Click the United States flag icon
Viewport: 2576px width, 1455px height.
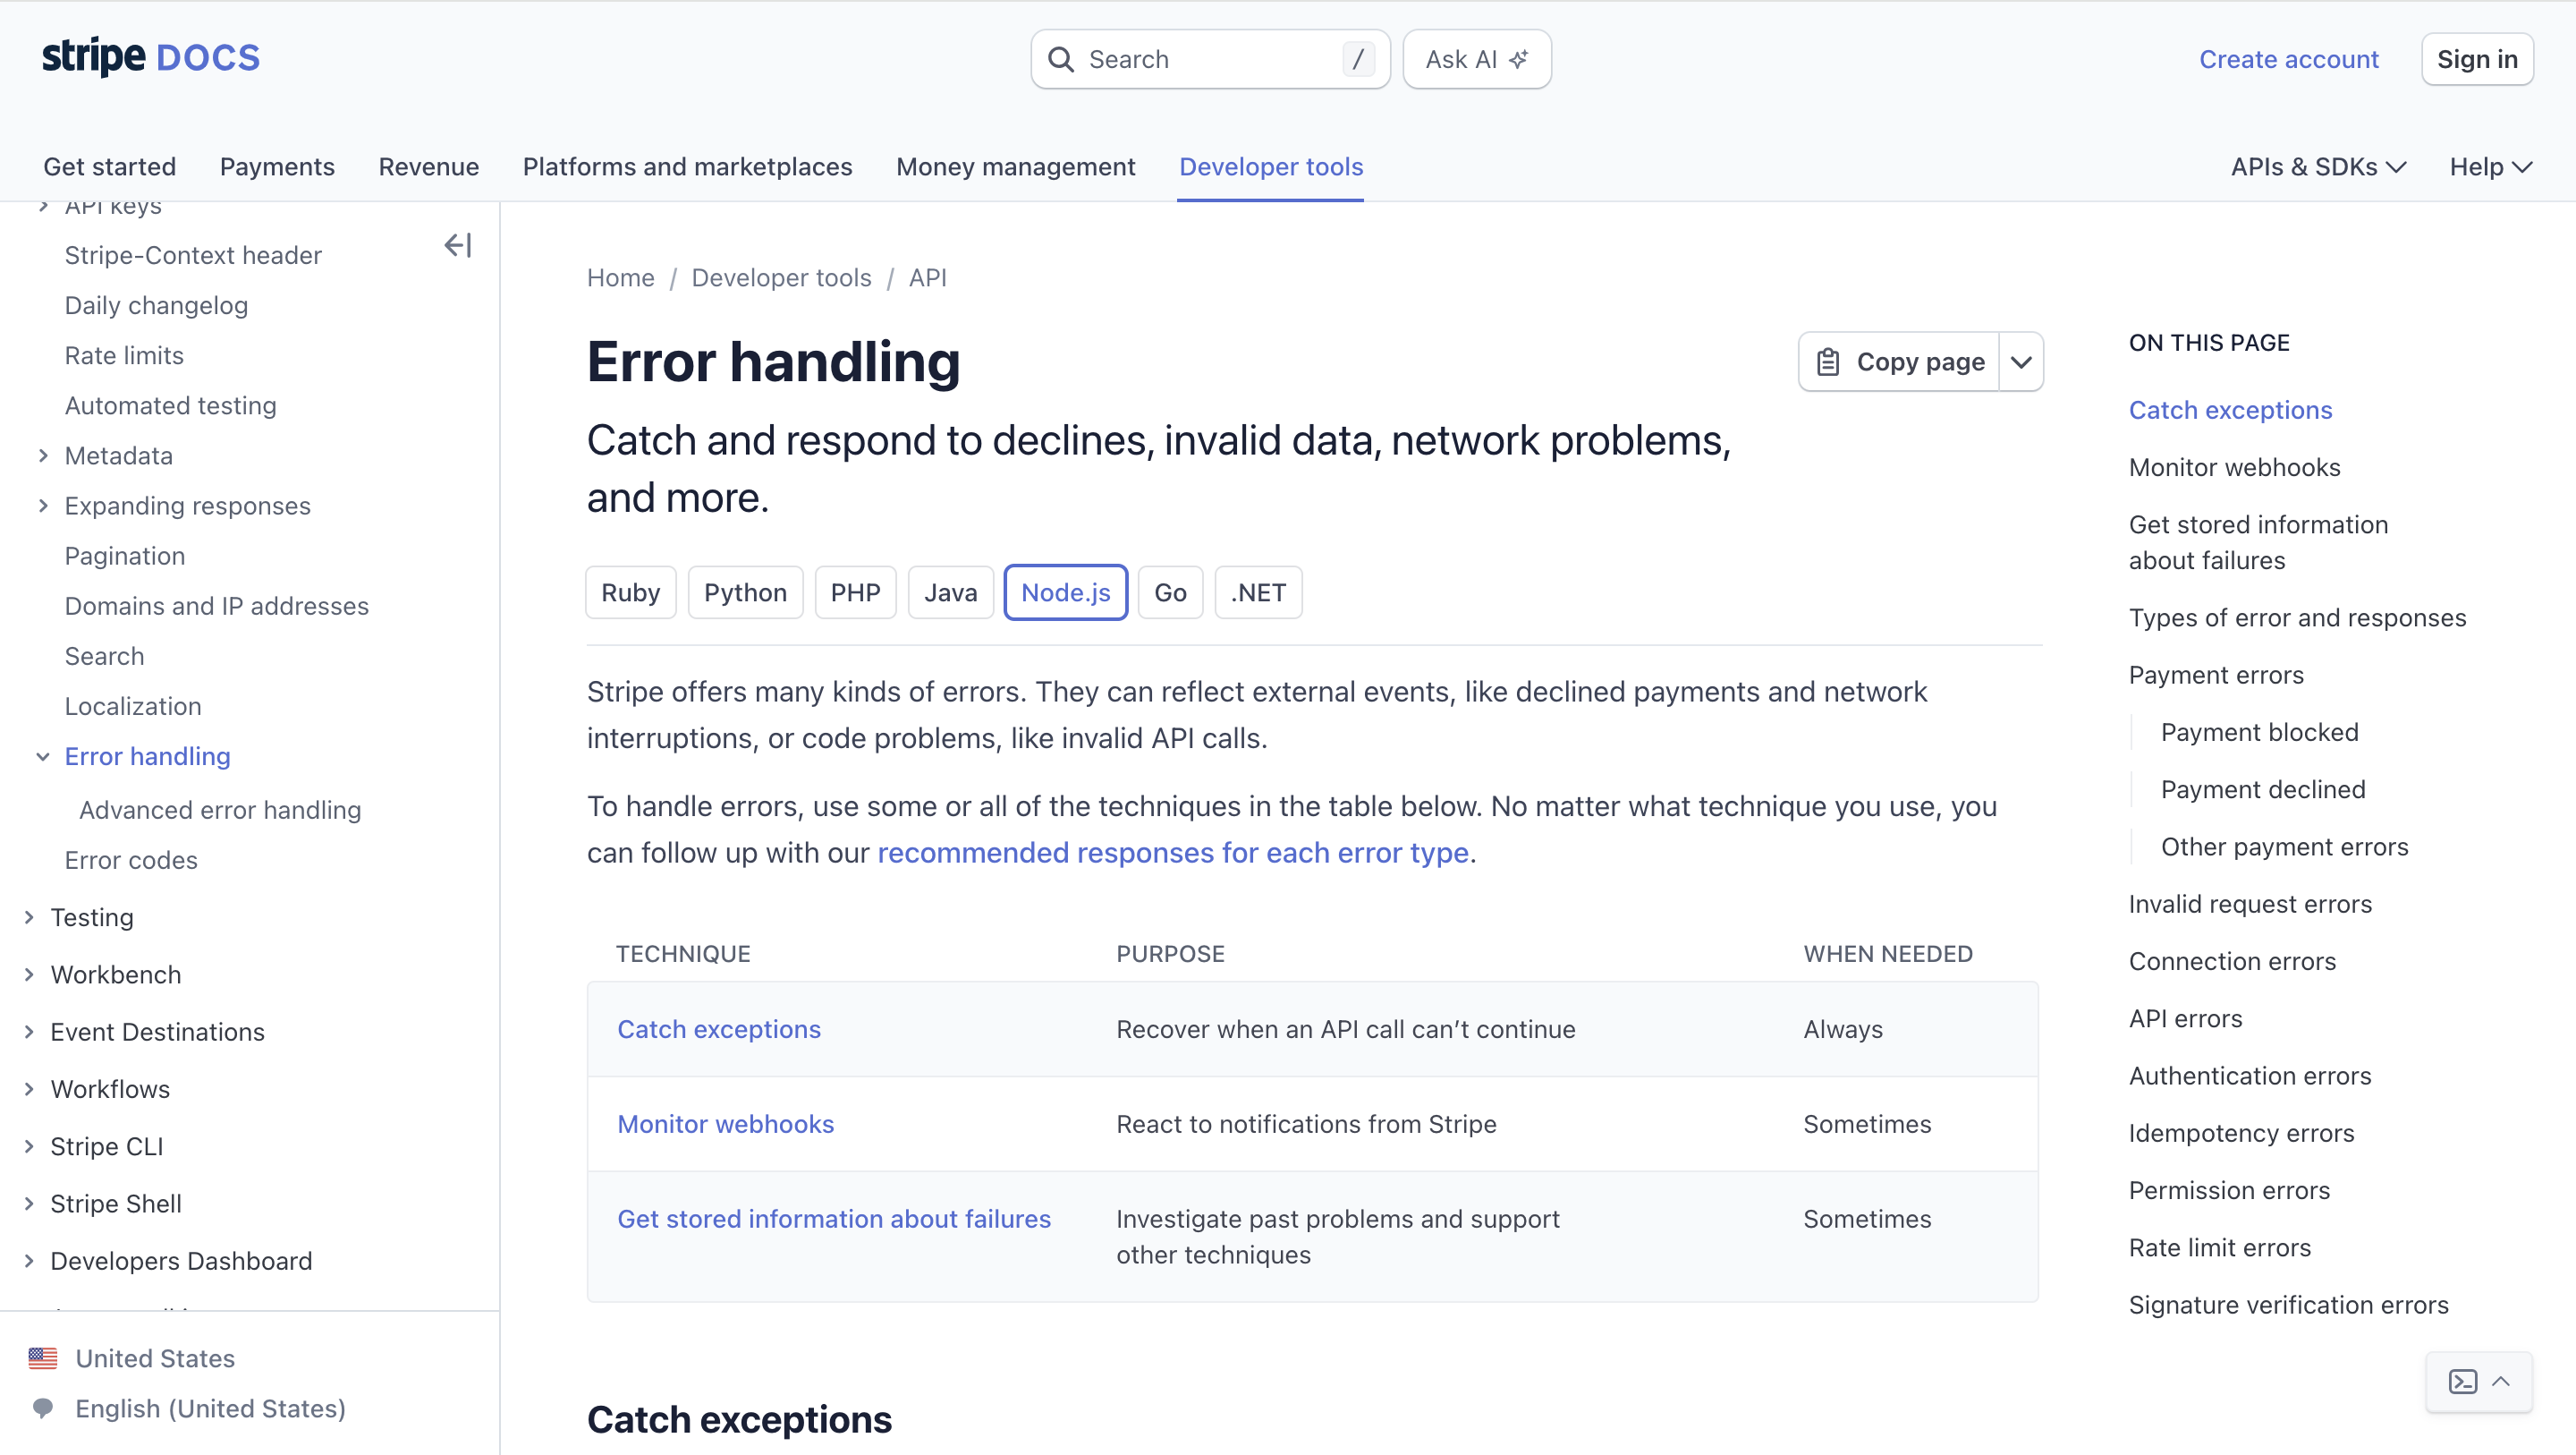(43, 1358)
